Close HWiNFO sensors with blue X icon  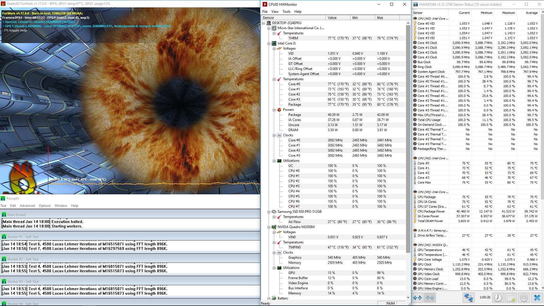click(x=537, y=298)
